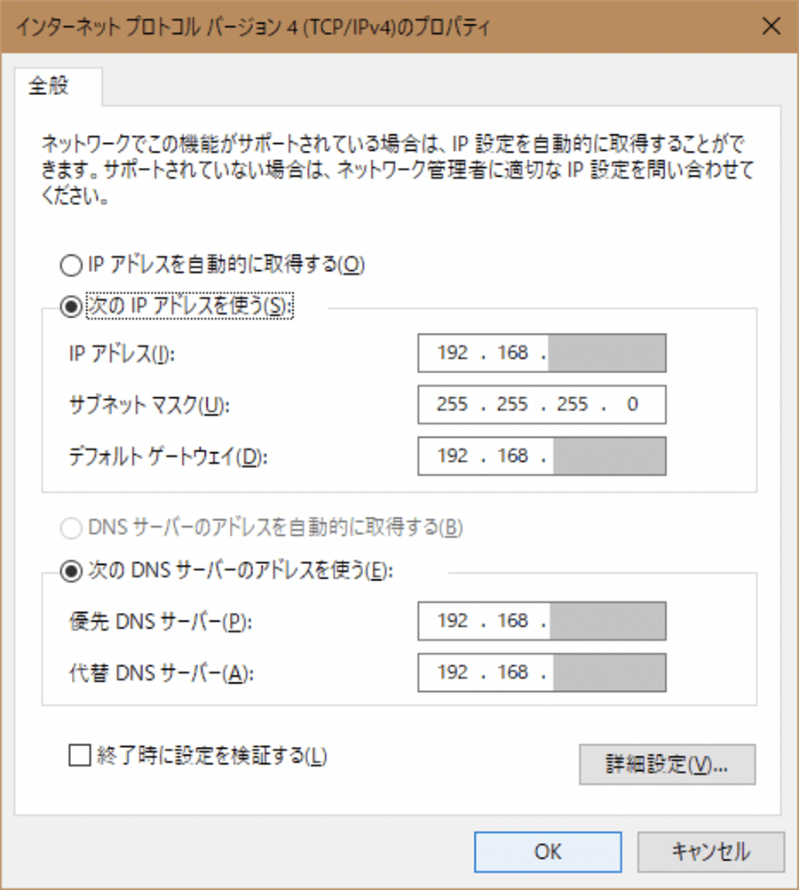Click the キャンセル button
Image resolution: width=799 pixels, height=890 pixels.
point(710,852)
